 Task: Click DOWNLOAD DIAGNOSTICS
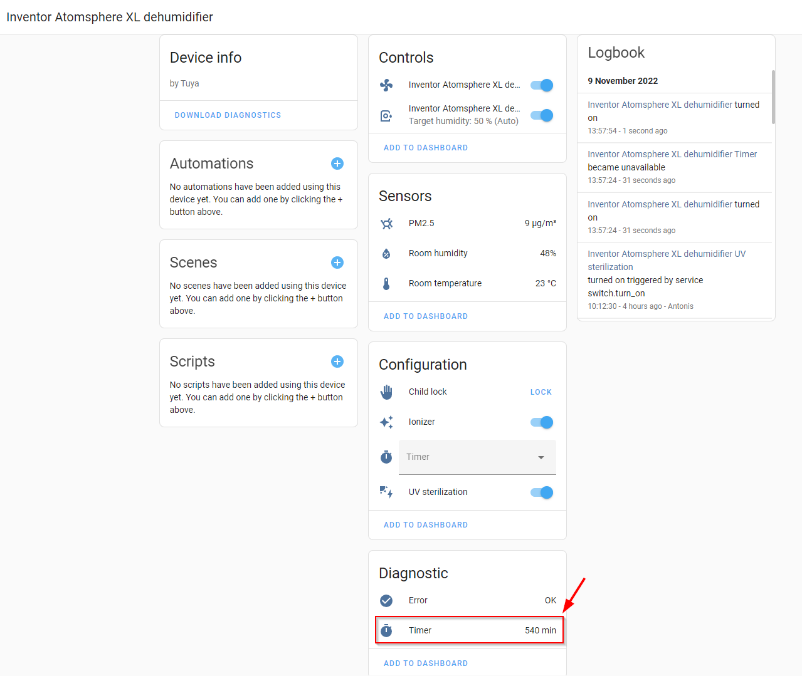tap(228, 115)
